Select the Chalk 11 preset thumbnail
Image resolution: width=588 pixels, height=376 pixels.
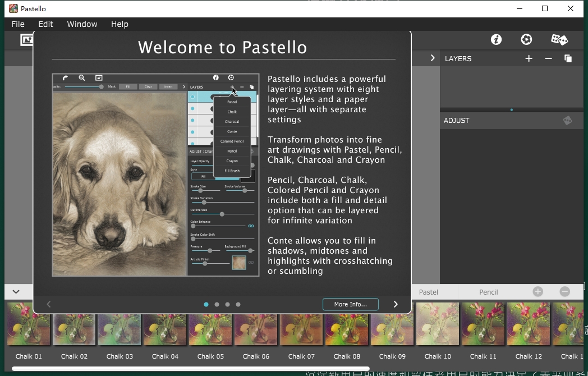pos(483,324)
